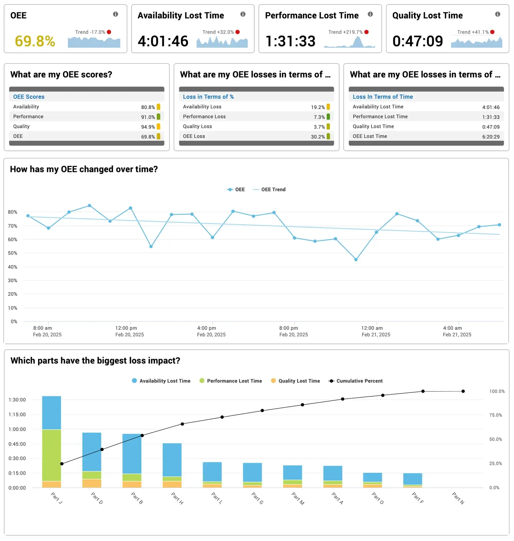Click the red dot beside Trend -17.0%
The image size is (514, 541).
(109, 32)
